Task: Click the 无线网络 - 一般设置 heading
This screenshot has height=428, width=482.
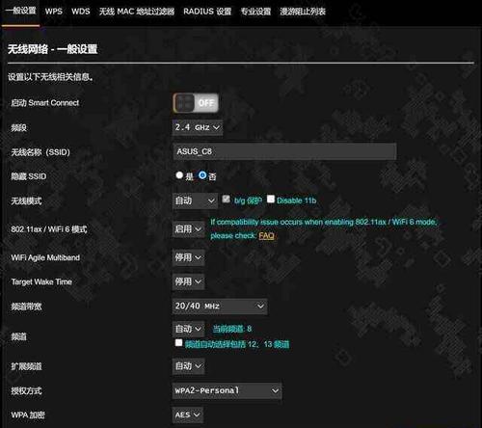Action: pos(52,49)
